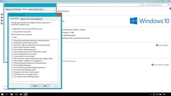
Task: Enable 'Yarı saydam seçim dikdörtgeni göster'
Action: pyautogui.click(x=13, y=77)
